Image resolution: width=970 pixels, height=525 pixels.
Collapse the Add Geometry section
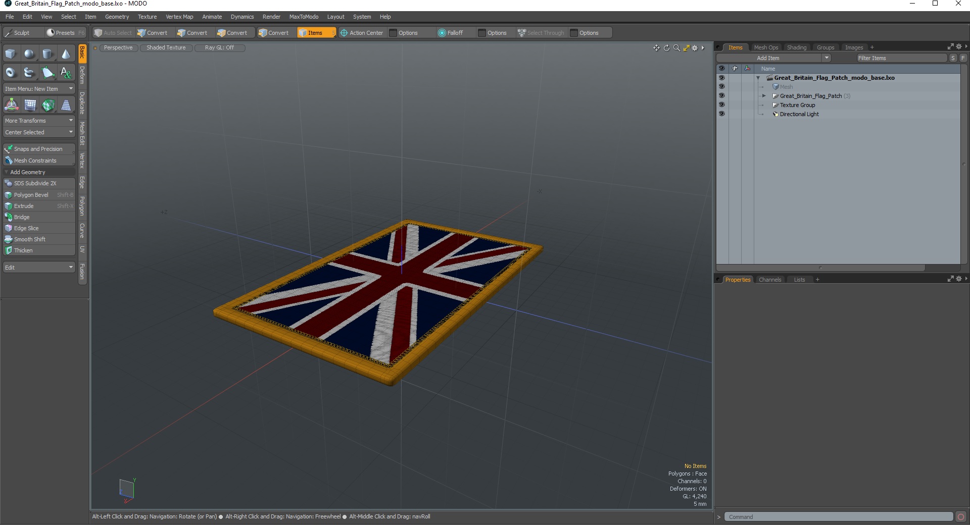[6, 172]
